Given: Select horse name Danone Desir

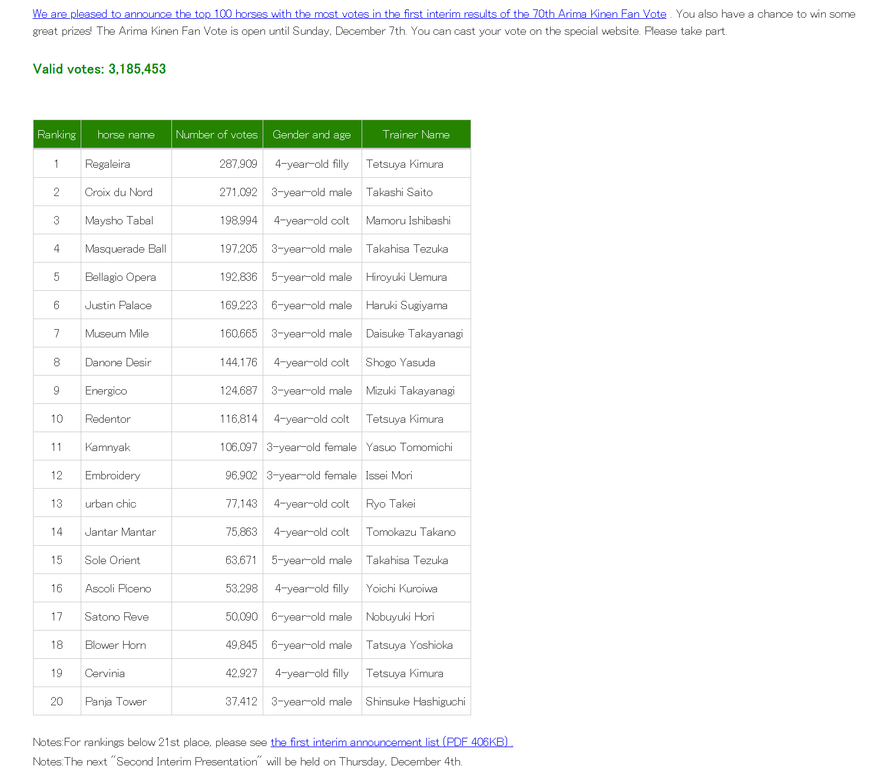Looking at the screenshot, I should tap(118, 362).
